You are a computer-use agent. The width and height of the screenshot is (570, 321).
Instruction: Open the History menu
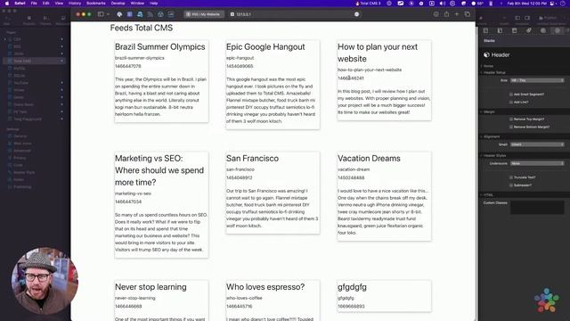coord(75,4)
